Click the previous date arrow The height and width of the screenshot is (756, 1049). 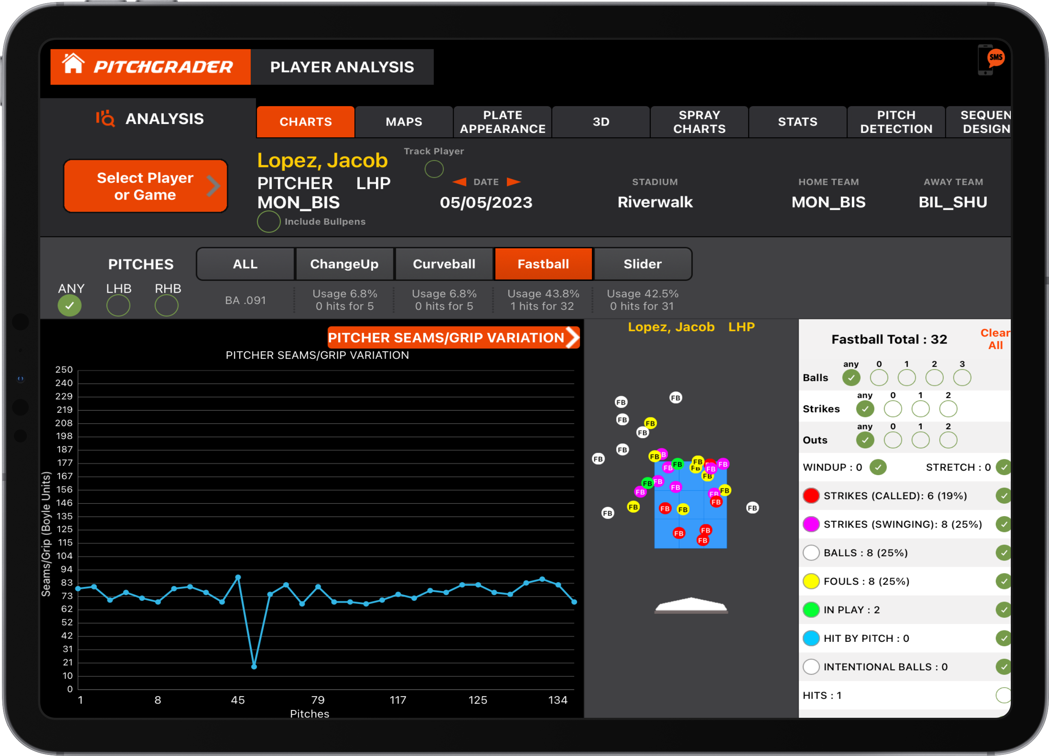(x=459, y=182)
